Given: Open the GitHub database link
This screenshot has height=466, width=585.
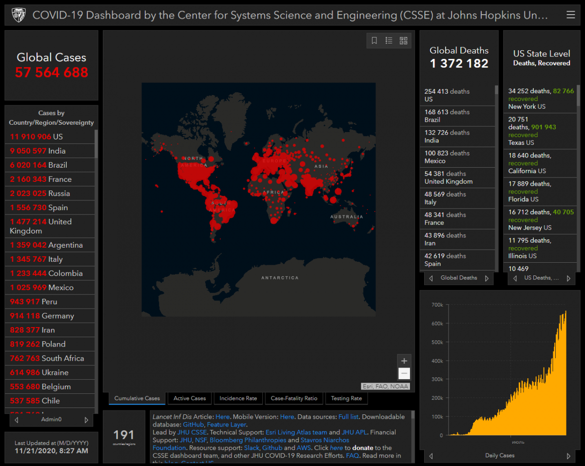Looking at the screenshot, I should point(193,425).
